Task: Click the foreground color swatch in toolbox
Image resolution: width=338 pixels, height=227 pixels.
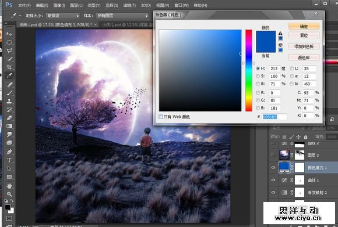Action: [x=8, y=207]
